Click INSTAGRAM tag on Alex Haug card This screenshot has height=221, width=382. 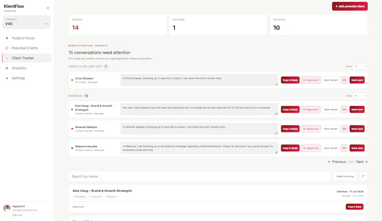[80, 197]
